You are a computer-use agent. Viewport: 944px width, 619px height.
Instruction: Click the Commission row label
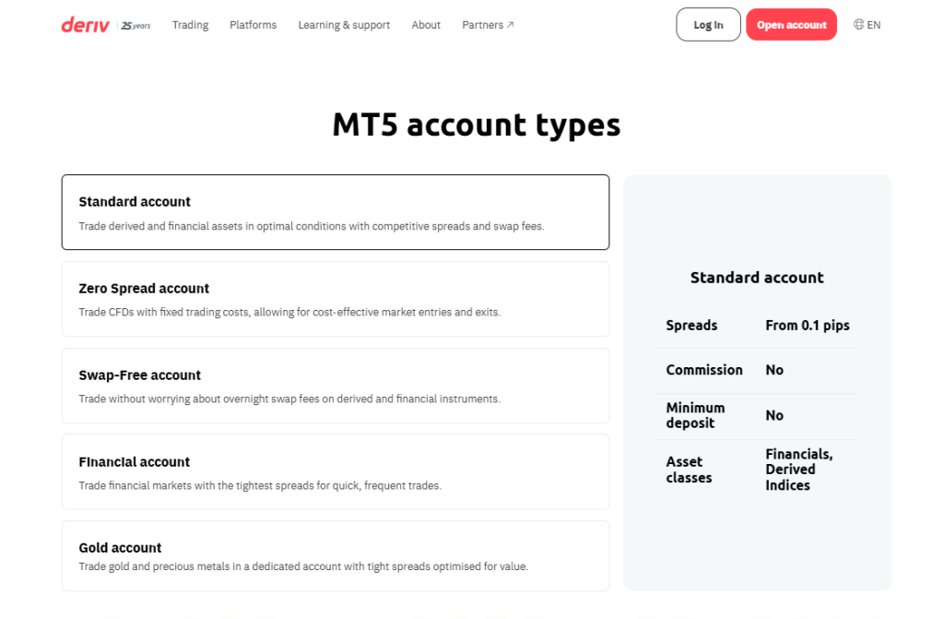[x=704, y=370]
